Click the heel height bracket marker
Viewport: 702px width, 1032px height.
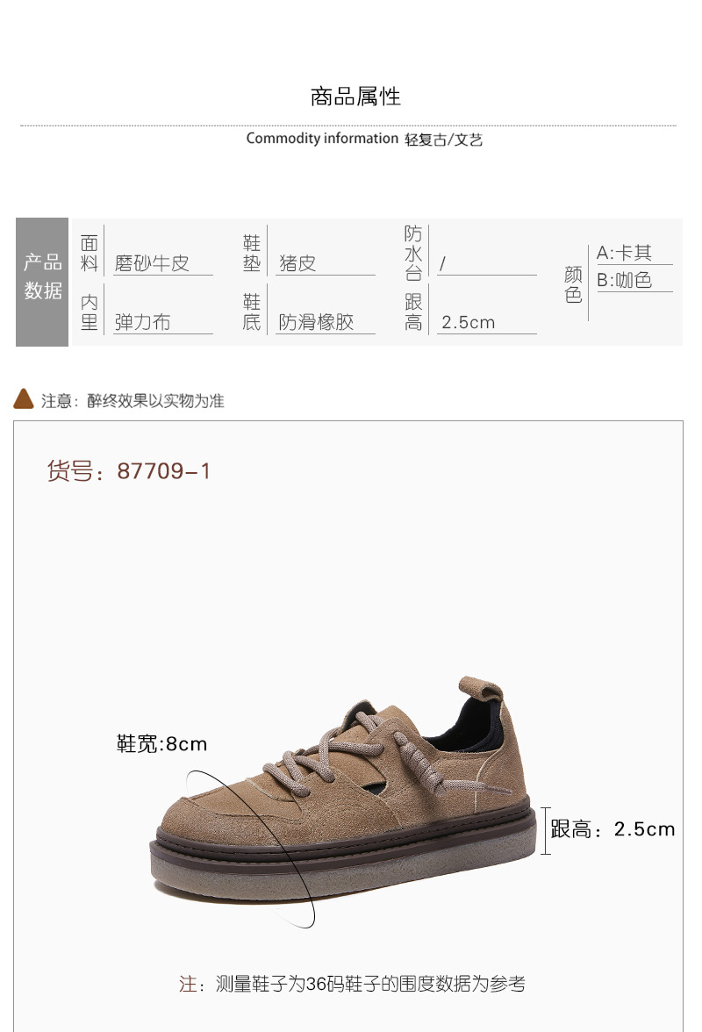545,830
